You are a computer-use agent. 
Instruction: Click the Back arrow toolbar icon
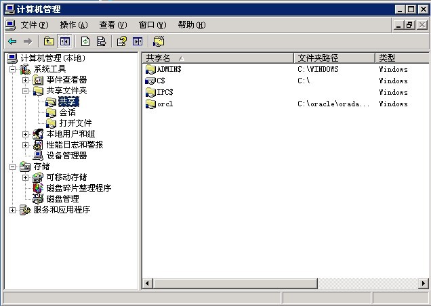pos(12,41)
